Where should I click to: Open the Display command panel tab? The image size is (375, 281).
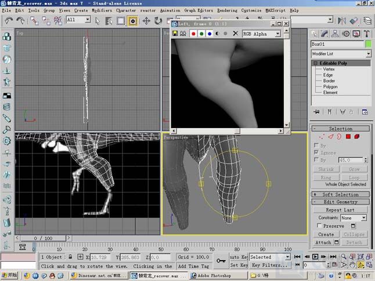click(356, 34)
